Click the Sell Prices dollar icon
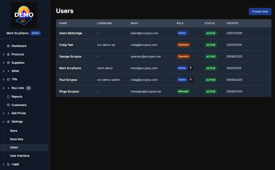Screen dimensions: 275x170 click(8, 113)
